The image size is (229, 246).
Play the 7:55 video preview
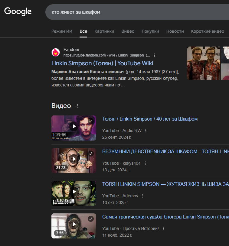pos(74,224)
